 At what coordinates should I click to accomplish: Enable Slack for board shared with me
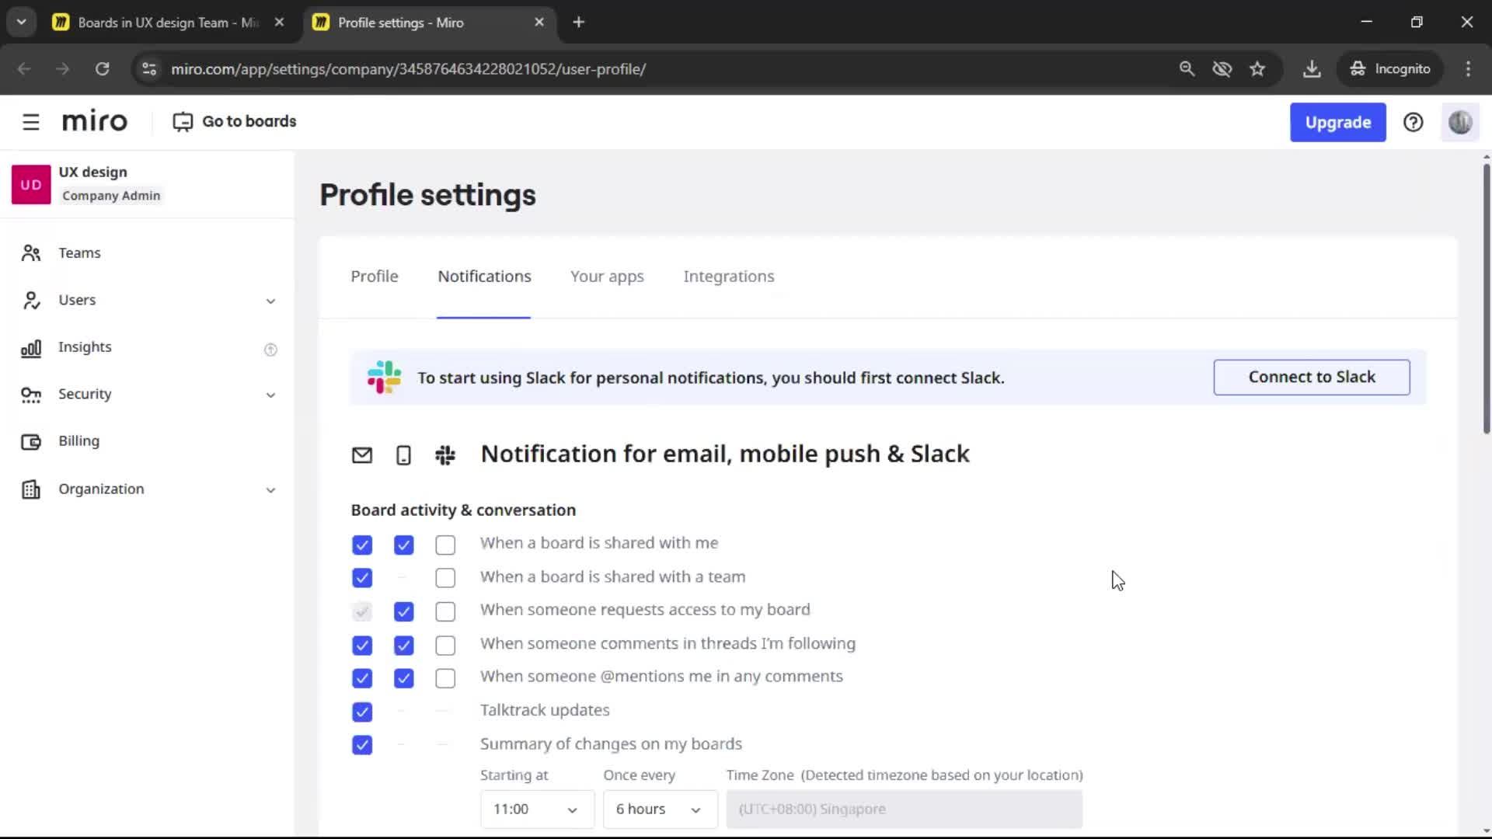(445, 545)
